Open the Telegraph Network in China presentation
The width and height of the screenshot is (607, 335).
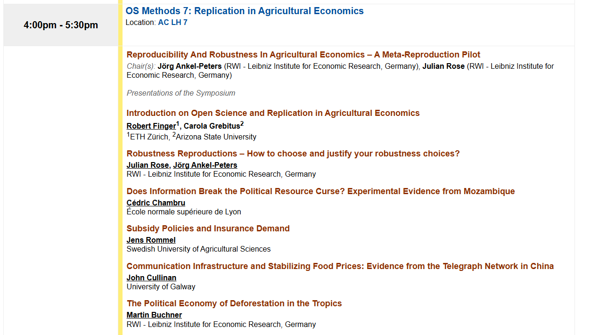pyautogui.click(x=340, y=266)
